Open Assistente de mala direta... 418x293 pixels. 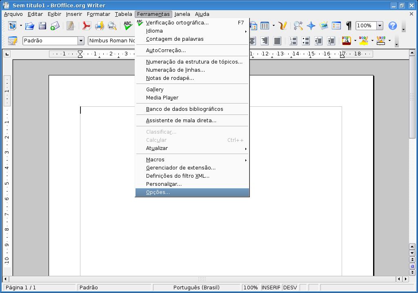pyautogui.click(x=192, y=121)
